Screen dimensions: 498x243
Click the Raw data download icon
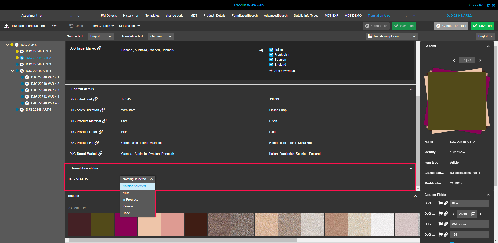[x=6, y=26]
